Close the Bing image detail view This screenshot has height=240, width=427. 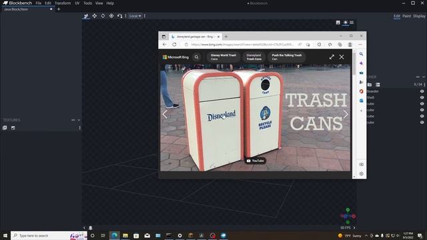point(342,57)
